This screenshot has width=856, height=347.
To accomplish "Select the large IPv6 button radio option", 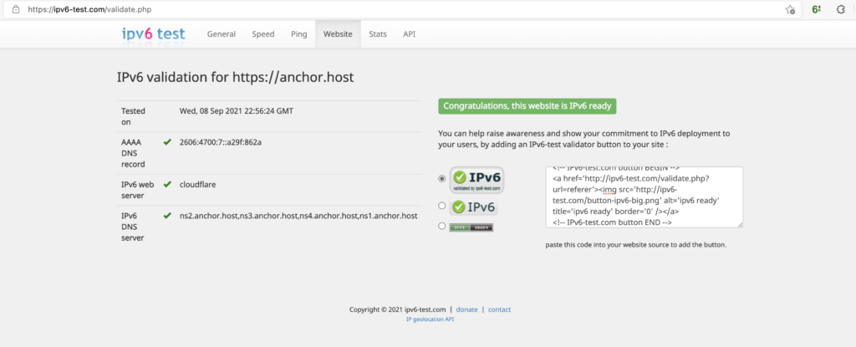I will pos(442,179).
